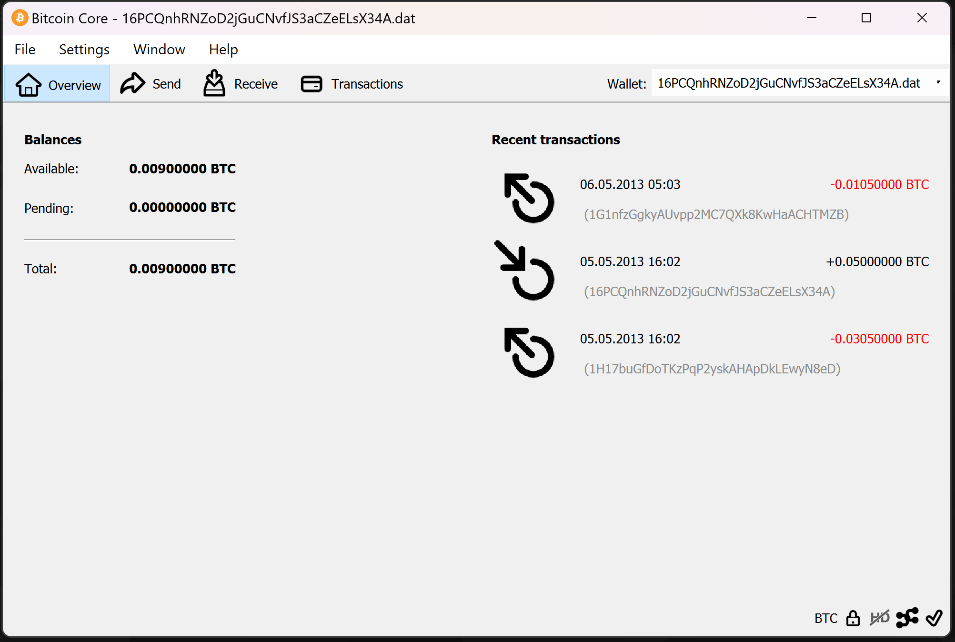Go to the Transactions tab
This screenshot has width=955, height=642.
click(x=352, y=84)
